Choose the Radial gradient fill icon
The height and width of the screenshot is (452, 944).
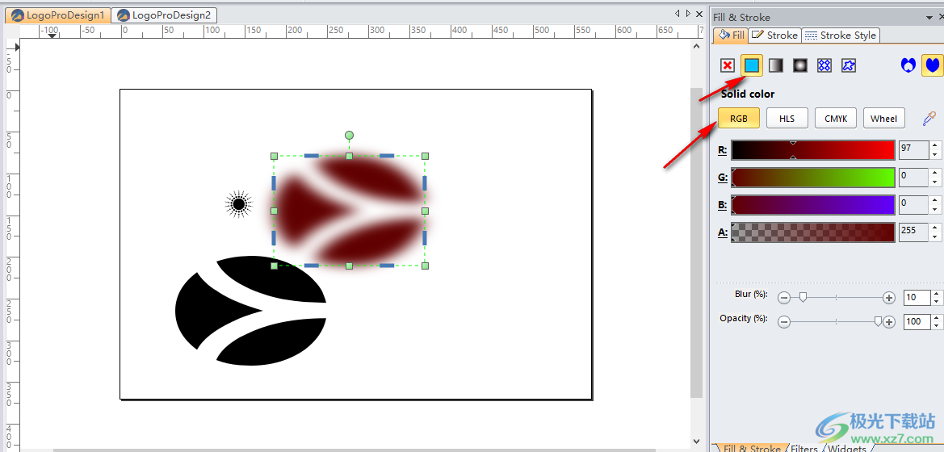[800, 65]
